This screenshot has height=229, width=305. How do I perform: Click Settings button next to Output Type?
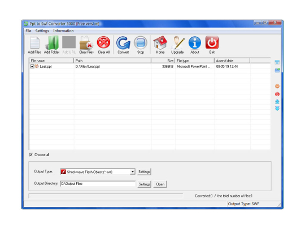pyautogui.click(x=144, y=172)
